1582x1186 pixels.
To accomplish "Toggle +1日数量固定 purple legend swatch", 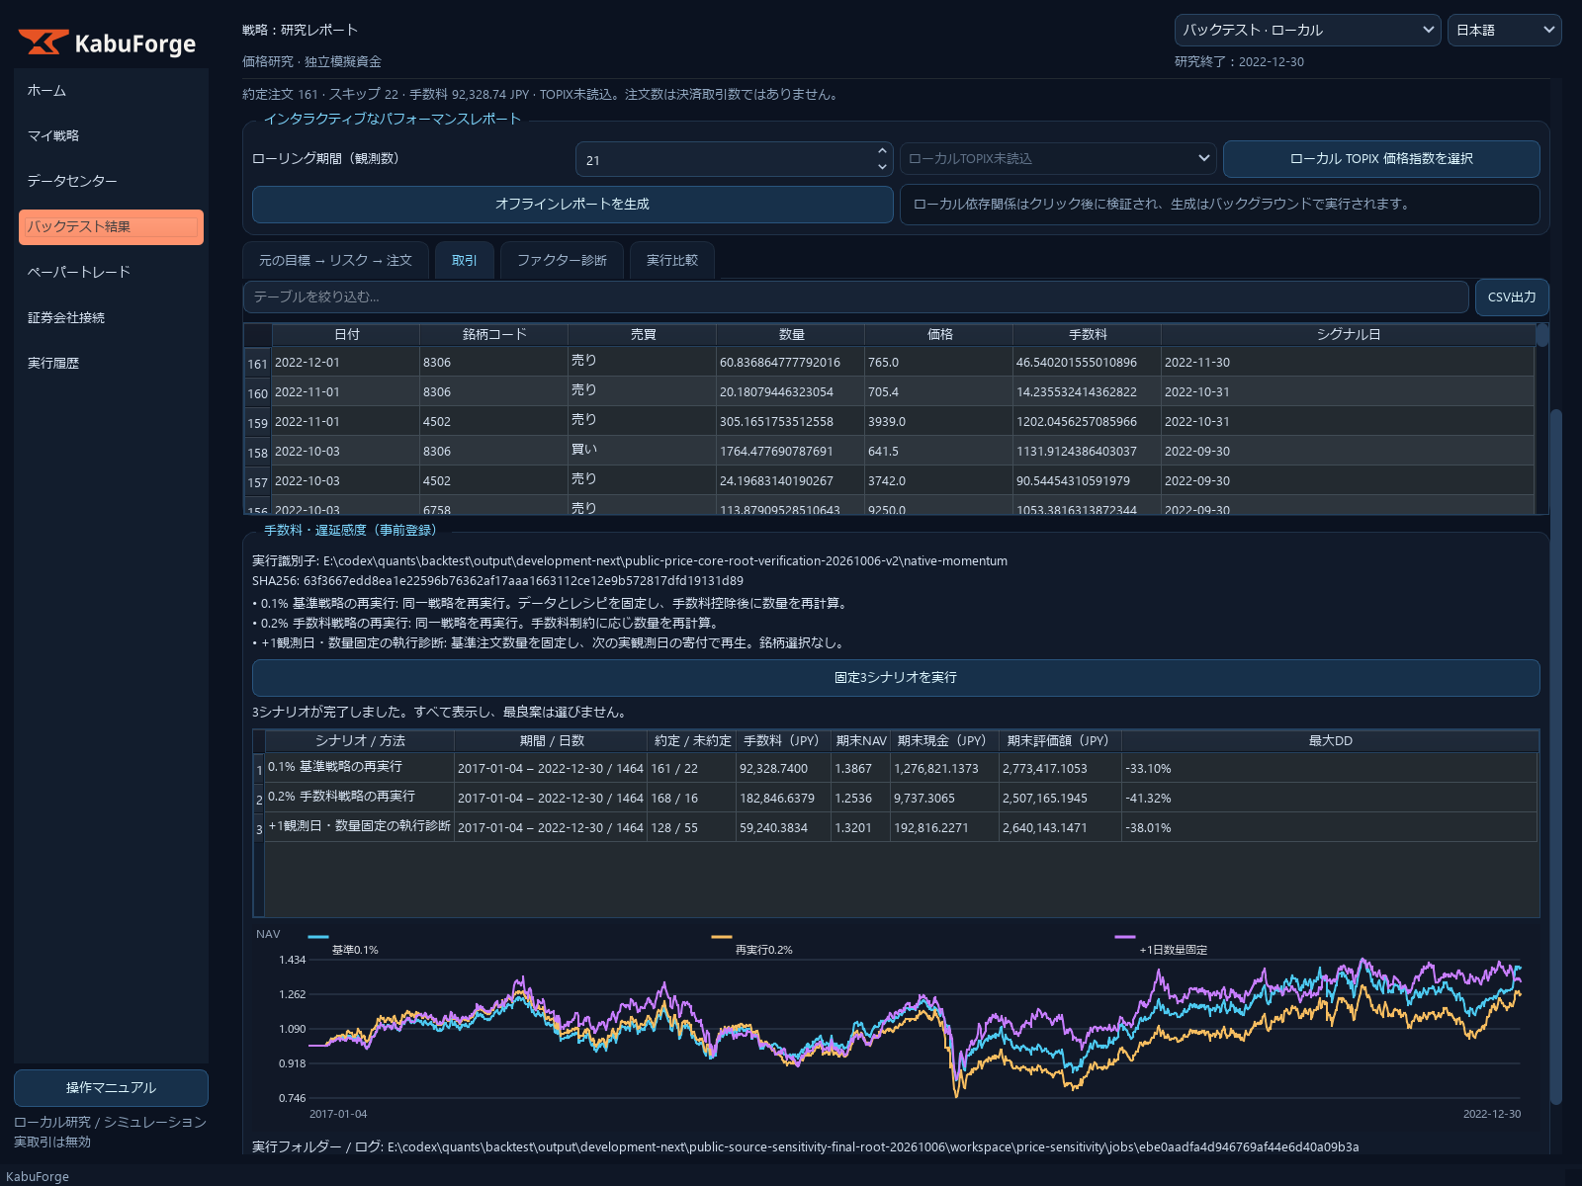I will 1125,936.
